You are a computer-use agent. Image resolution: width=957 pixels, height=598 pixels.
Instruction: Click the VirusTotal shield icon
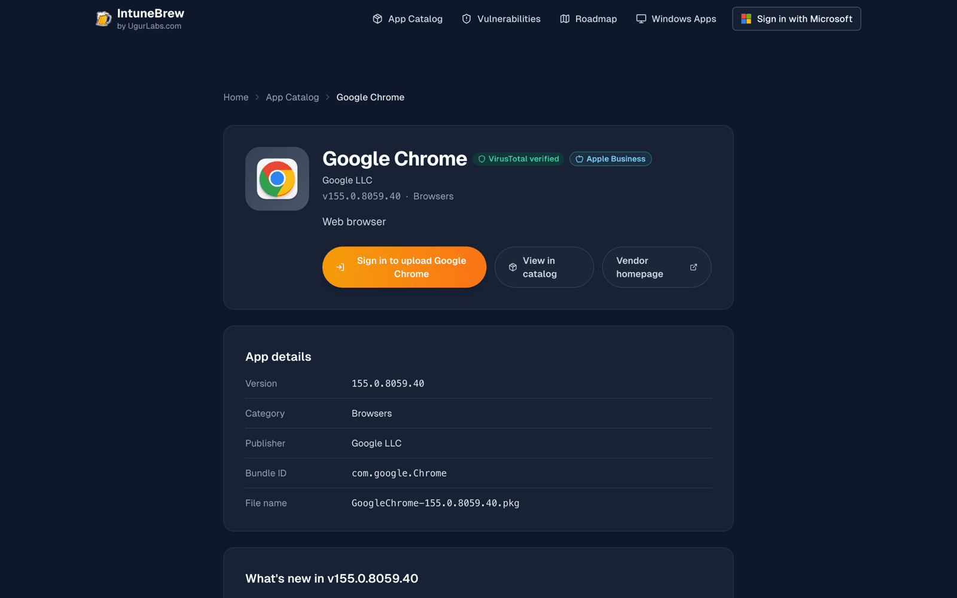(x=481, y=159)
